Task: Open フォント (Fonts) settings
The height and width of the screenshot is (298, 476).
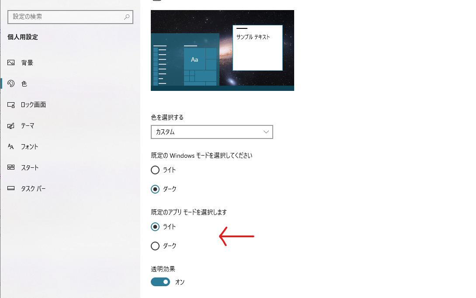Action: tap(29, 146)
